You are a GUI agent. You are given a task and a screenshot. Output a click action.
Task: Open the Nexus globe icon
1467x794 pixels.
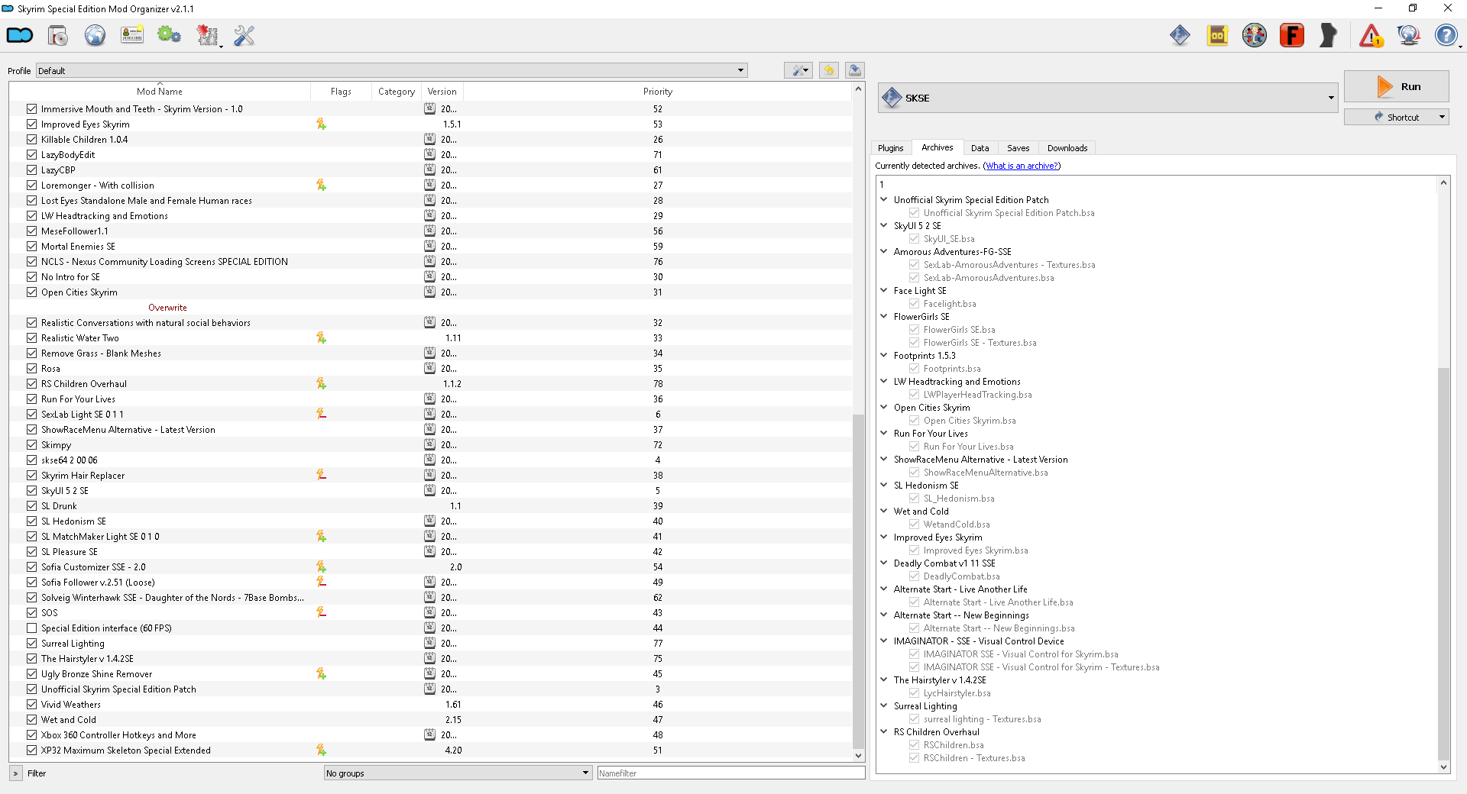coord(95,35)
